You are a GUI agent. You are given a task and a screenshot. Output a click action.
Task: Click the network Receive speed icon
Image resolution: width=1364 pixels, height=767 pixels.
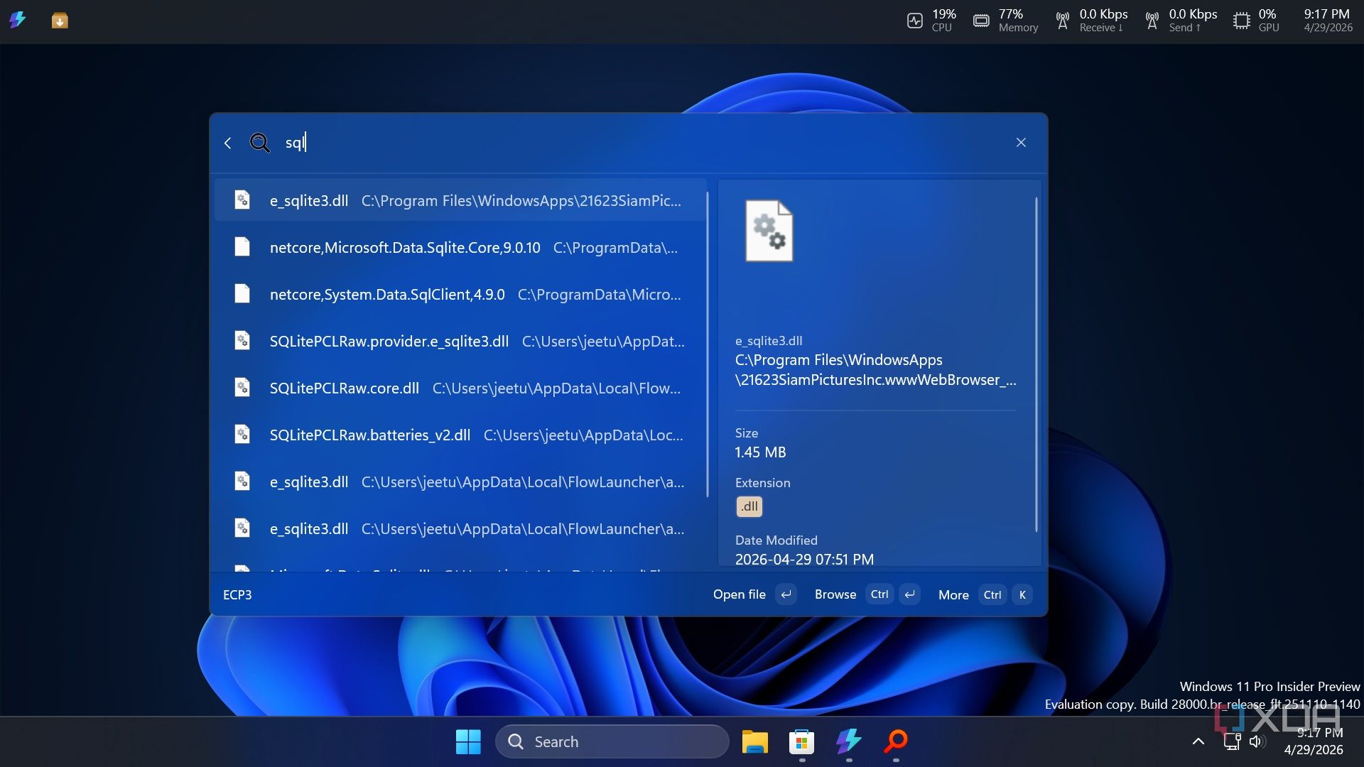1063,21
